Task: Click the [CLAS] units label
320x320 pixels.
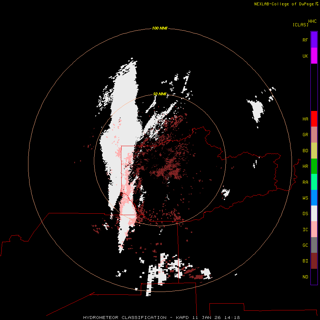Action: click(x=300, y=25)
